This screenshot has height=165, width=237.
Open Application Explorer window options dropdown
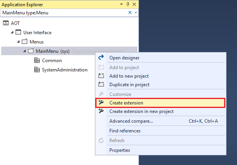tap(121, 5)
